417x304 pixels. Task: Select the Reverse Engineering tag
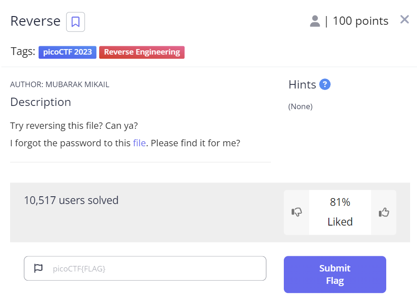142,52
